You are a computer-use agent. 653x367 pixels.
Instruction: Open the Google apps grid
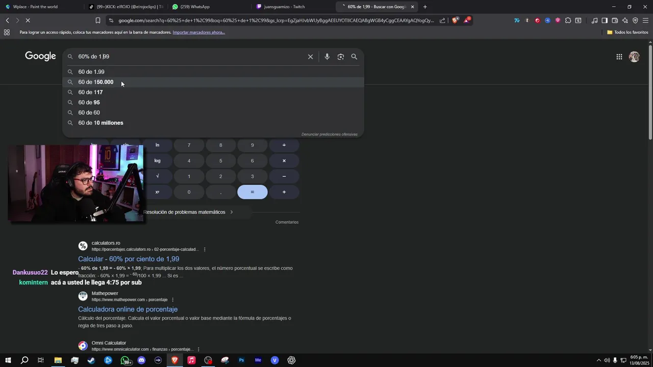tap(619, 57)
